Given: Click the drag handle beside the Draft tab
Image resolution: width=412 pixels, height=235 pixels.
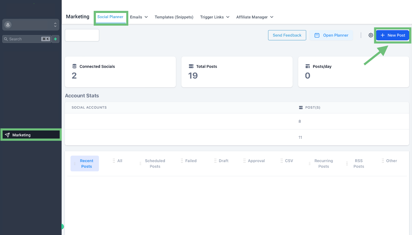Looking at the screenshot, I should 215,161.
